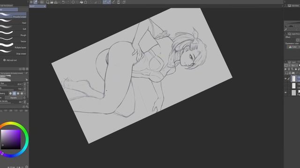The width and height of the screenshot is (300, 168).
Task: Click the Hardness value 100 stepper
Action: pyautogui.click(x=22, y=89)
